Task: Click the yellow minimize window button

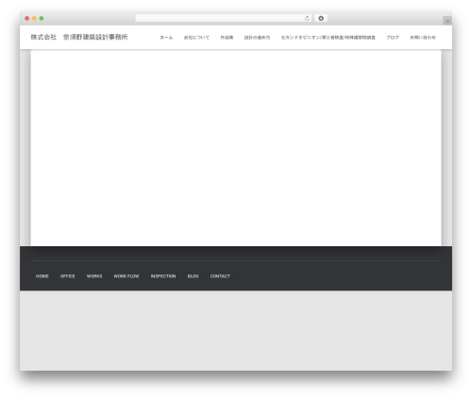Action: 34,18
